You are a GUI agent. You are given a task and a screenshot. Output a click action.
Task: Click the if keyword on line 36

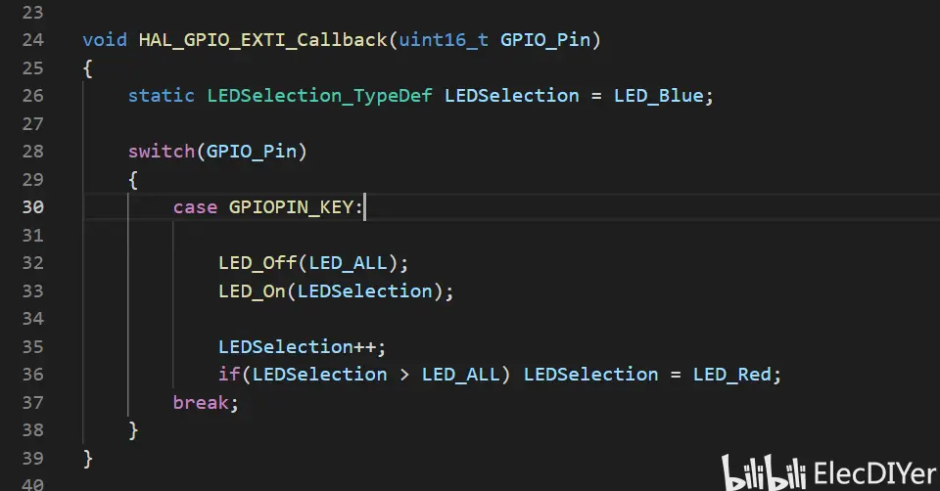(x=229, y=375)
